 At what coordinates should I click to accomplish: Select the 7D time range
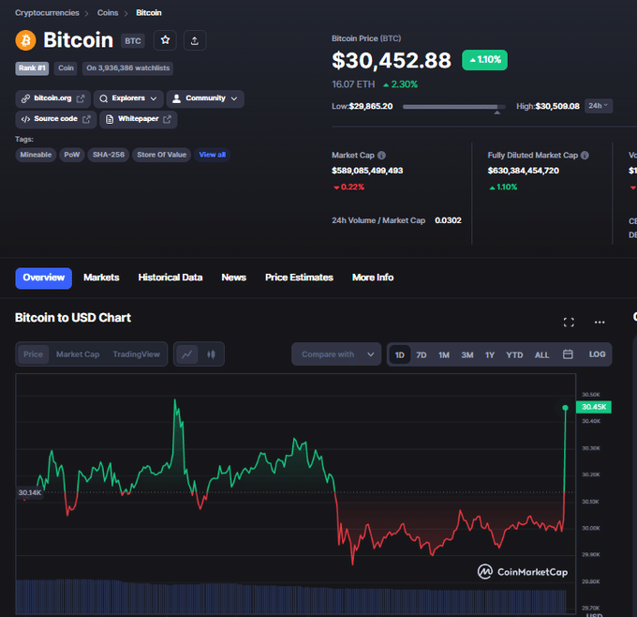(422, 354)
